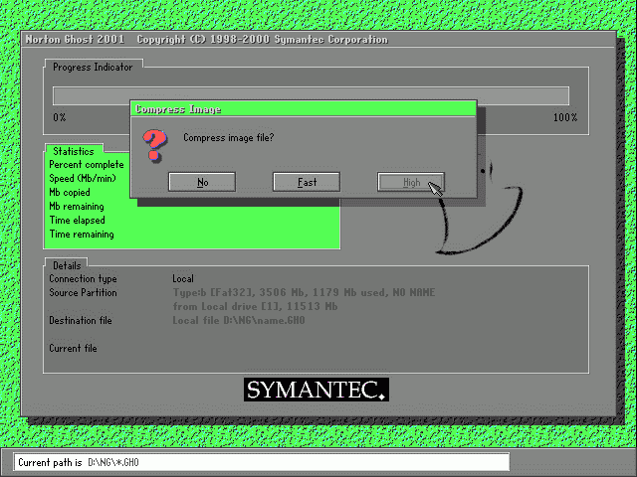The height and width of the screenshot is (477, 637).
Task: Click the Current path status field
Action: point(261,462)
